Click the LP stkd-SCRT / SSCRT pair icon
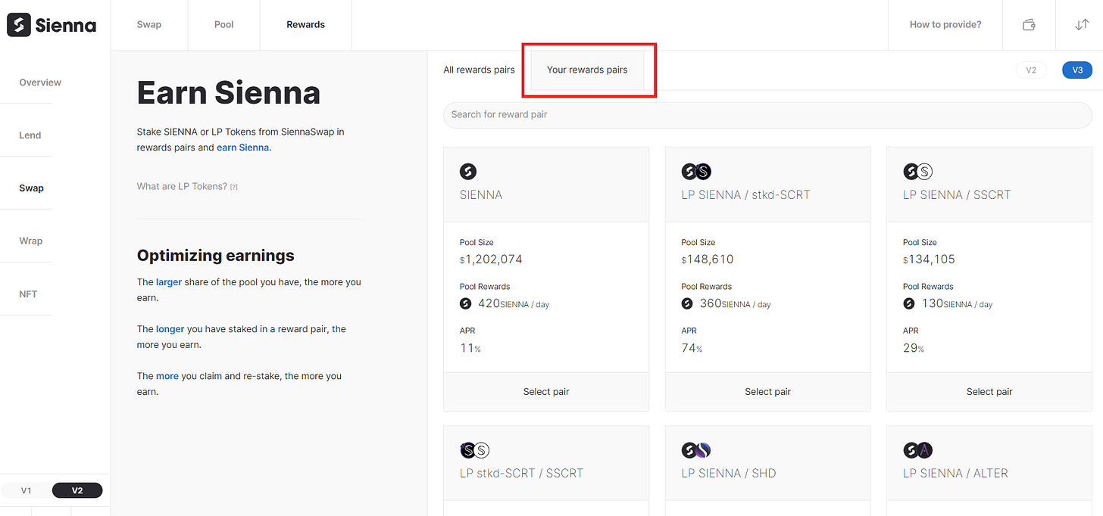The image size is (1103, 516). point(475,450)
